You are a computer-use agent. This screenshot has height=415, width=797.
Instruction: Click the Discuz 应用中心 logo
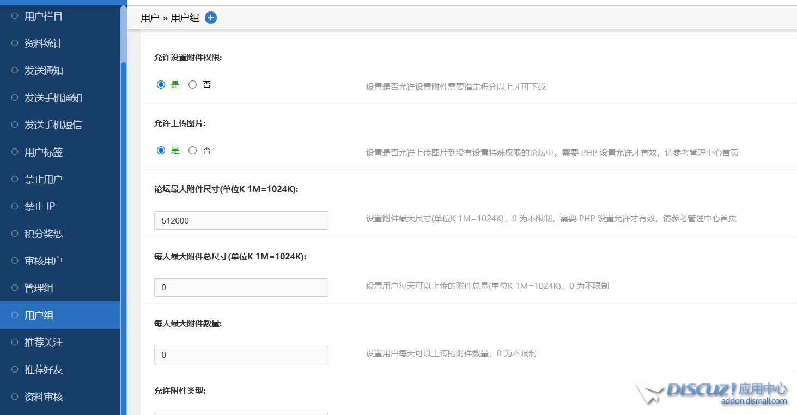pyautogui.click(x=714, y=393)
